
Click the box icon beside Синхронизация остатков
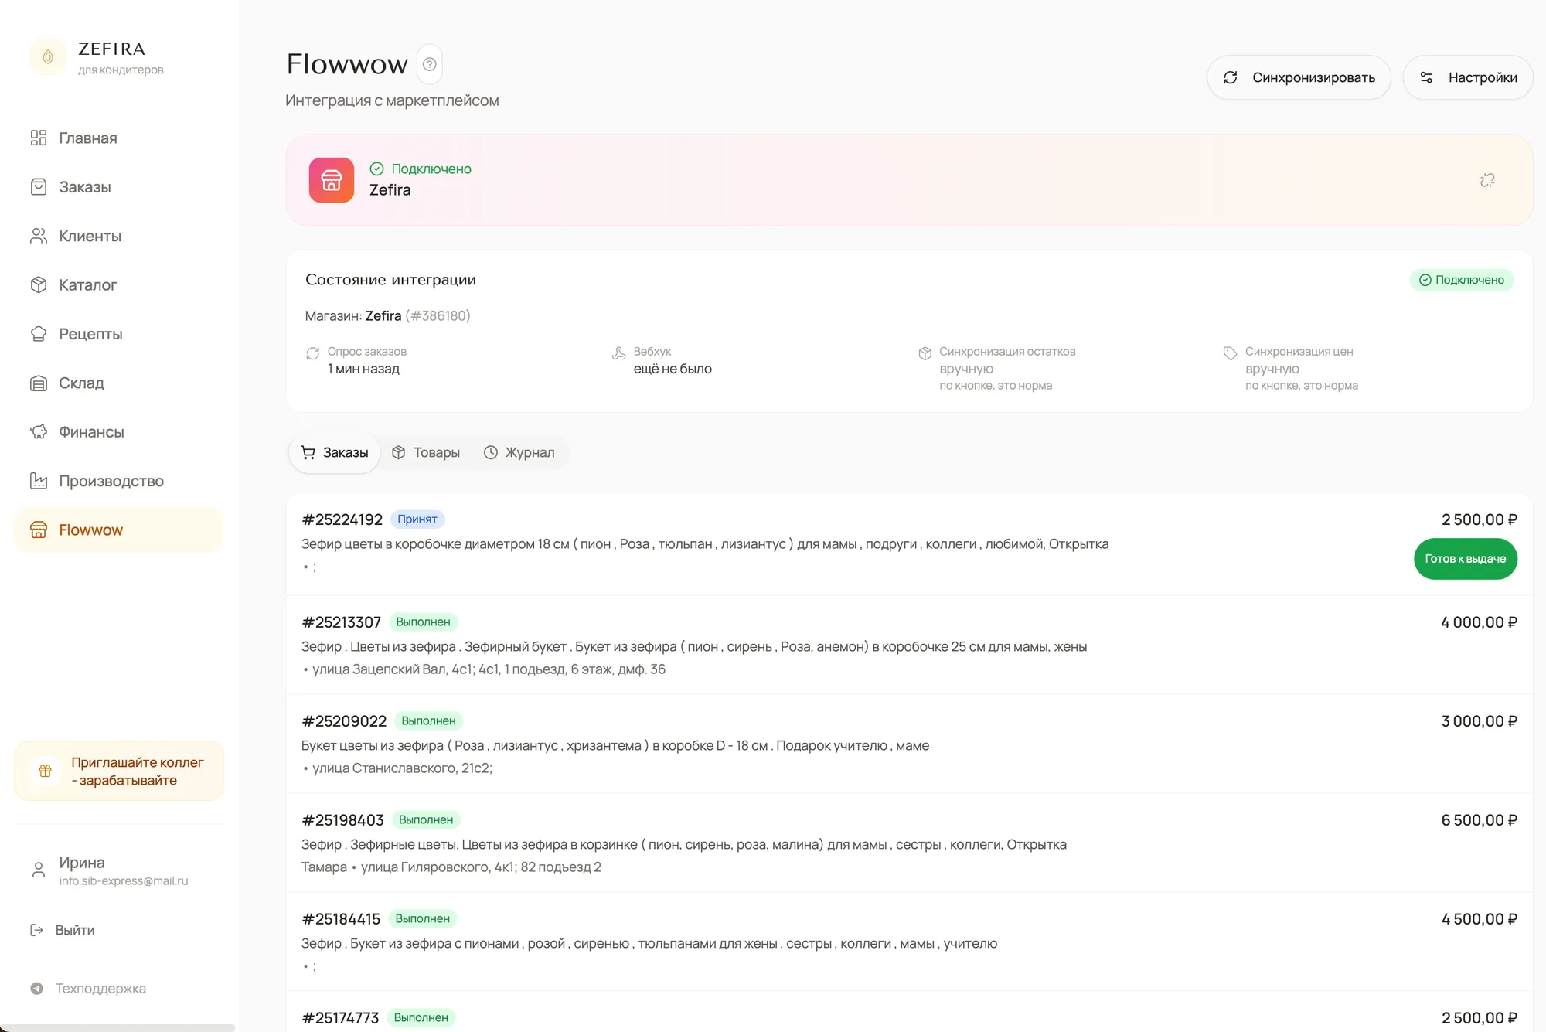[925, 353]
